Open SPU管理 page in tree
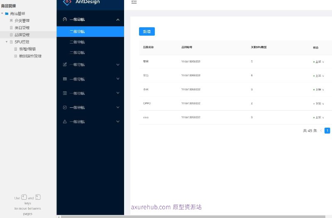Screen dimensions: 332x218 pos(22,42)
